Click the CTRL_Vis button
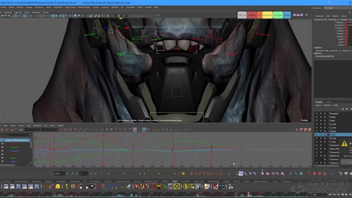The width and height of the screenshot is (352, 198). pyautogui.click(x=242, y=15)
